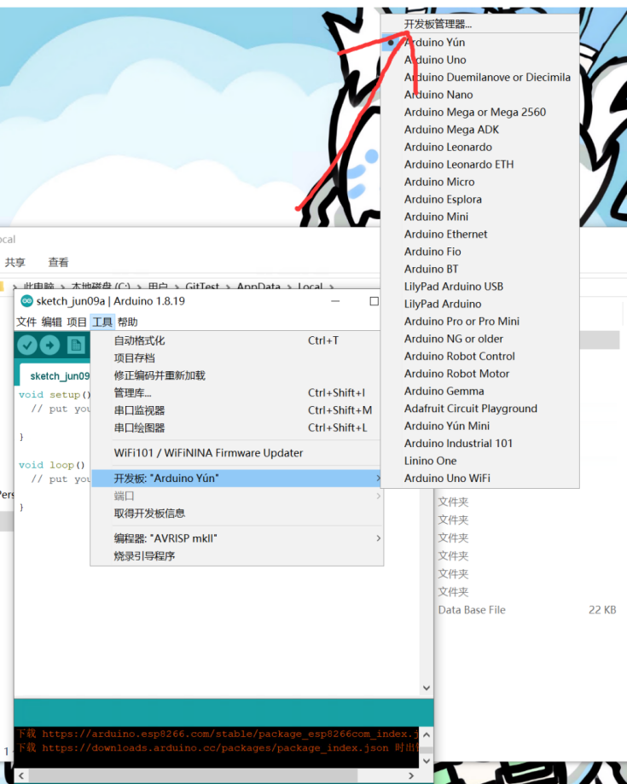Image resolution: width=627 pixels, height=784 pixels.
Task: Click GitTest in Explorer breadcrumb
Action: tap(202, 287)
